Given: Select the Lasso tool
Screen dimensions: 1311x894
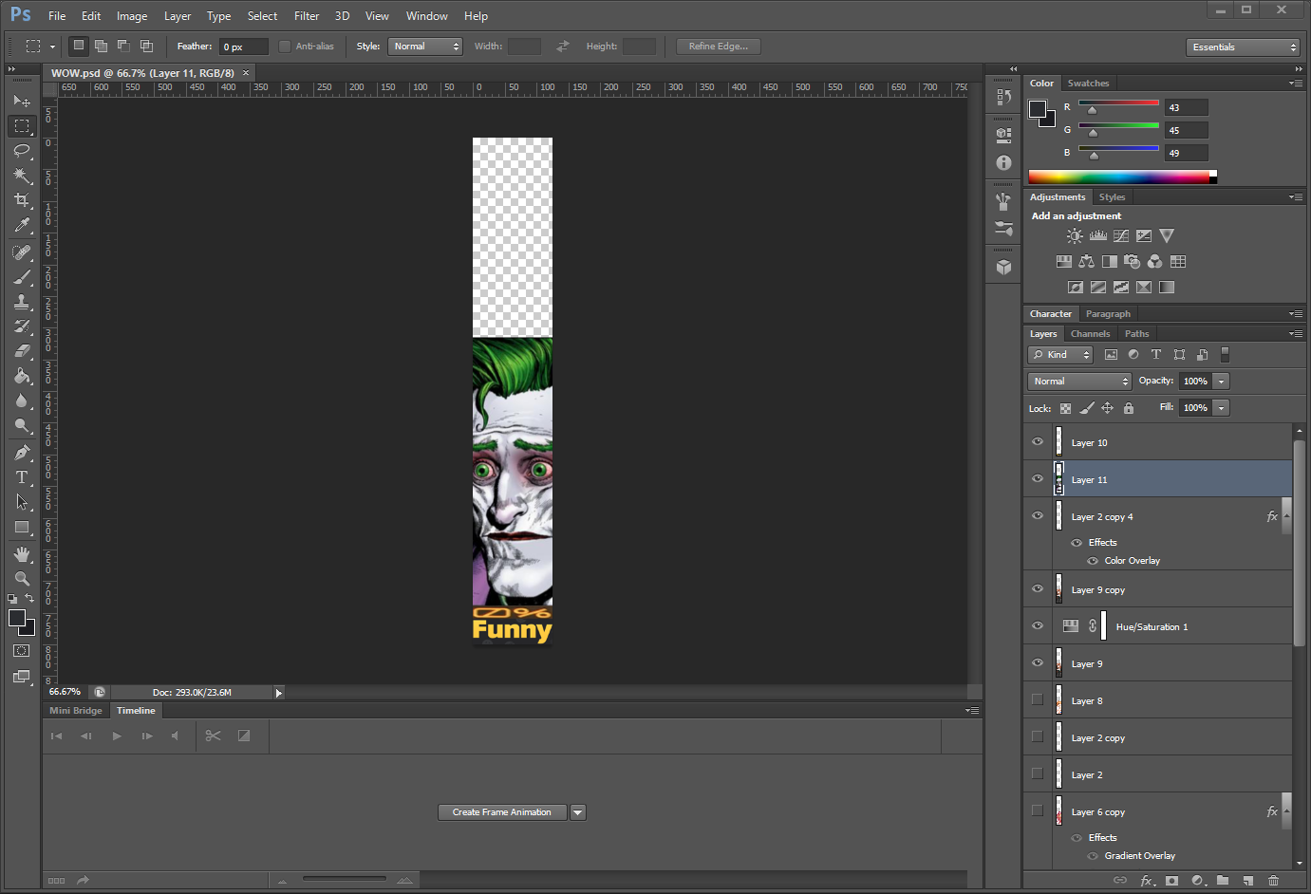Looking at the screenshot, I should (x=22, y=151).
